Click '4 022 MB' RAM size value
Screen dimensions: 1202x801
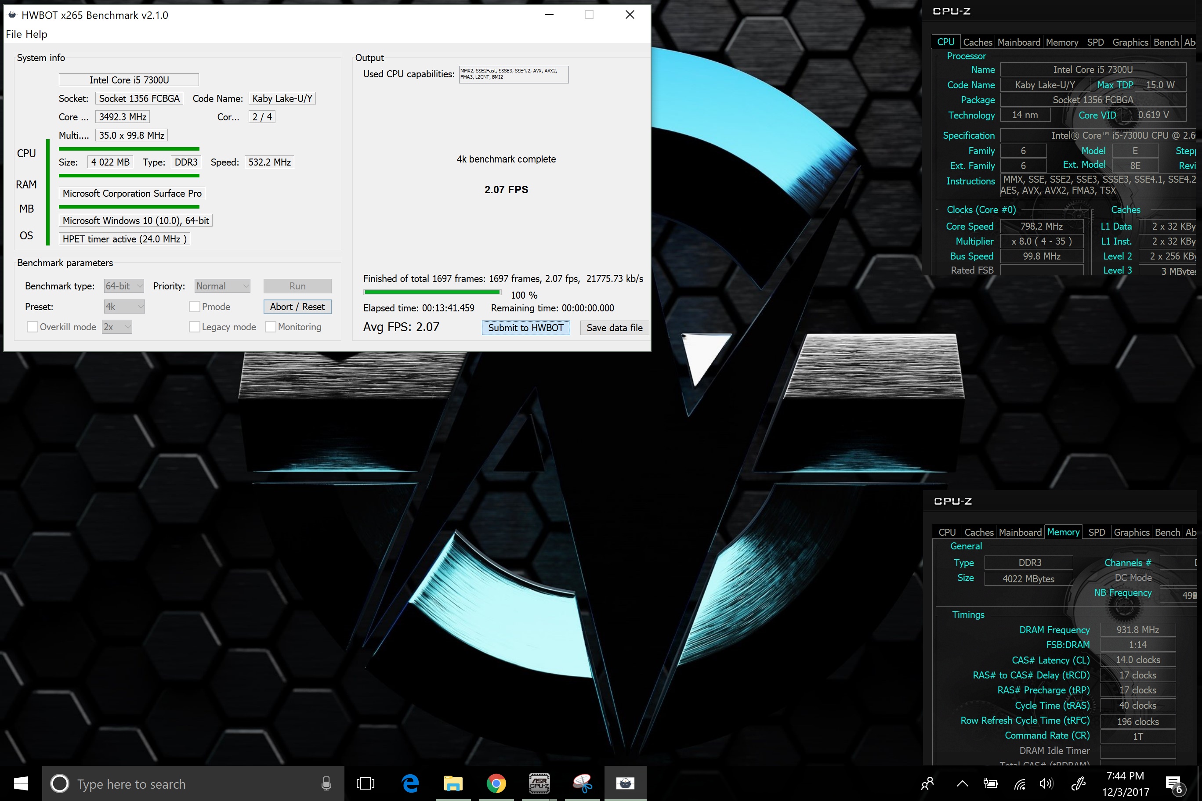pos(110,162)
